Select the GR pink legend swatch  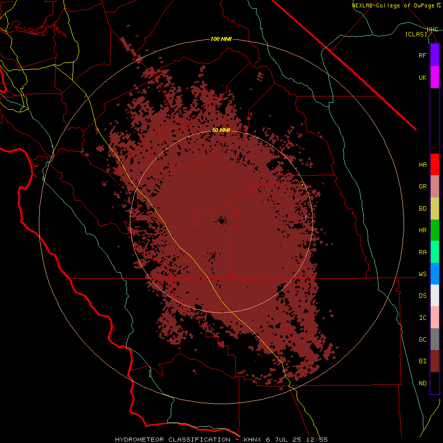[435, 187]
